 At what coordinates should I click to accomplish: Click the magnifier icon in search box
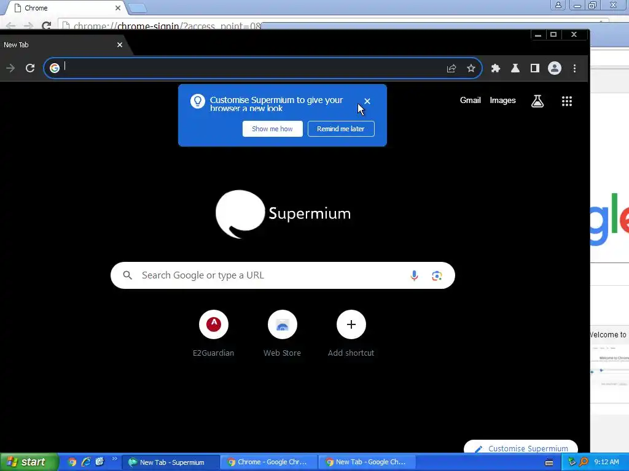[x=128, y=275]
